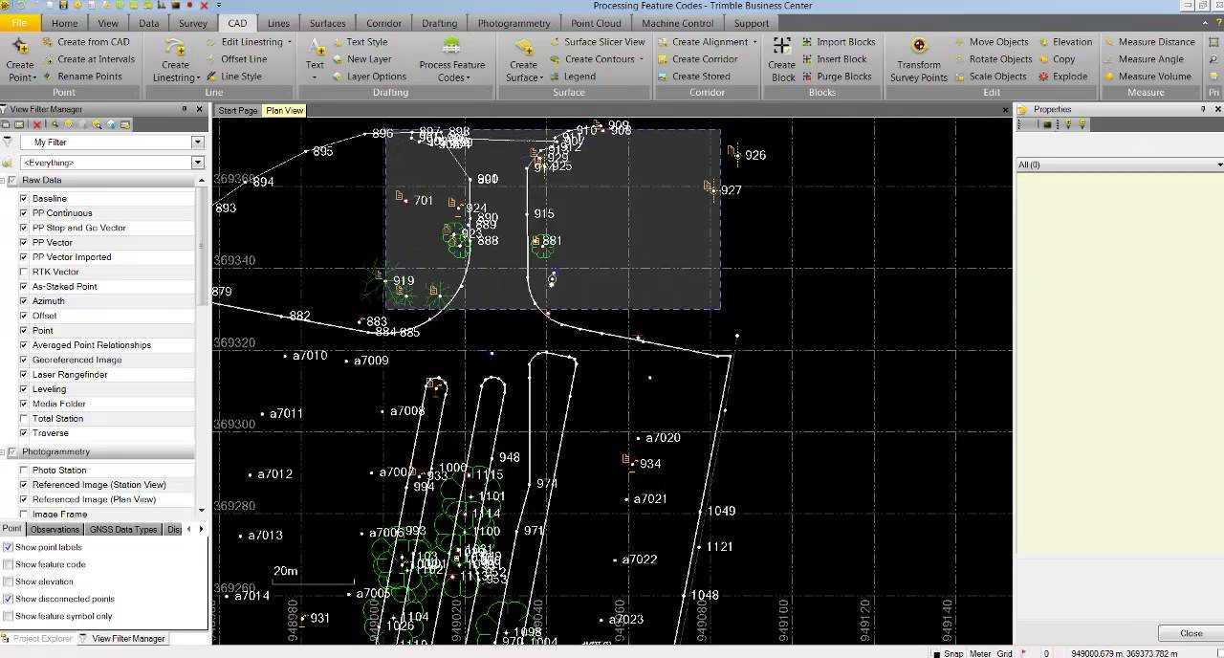Click Close button in Properties pane
The height and width of the screenshot is (658, 1224).
[1191, 633]
